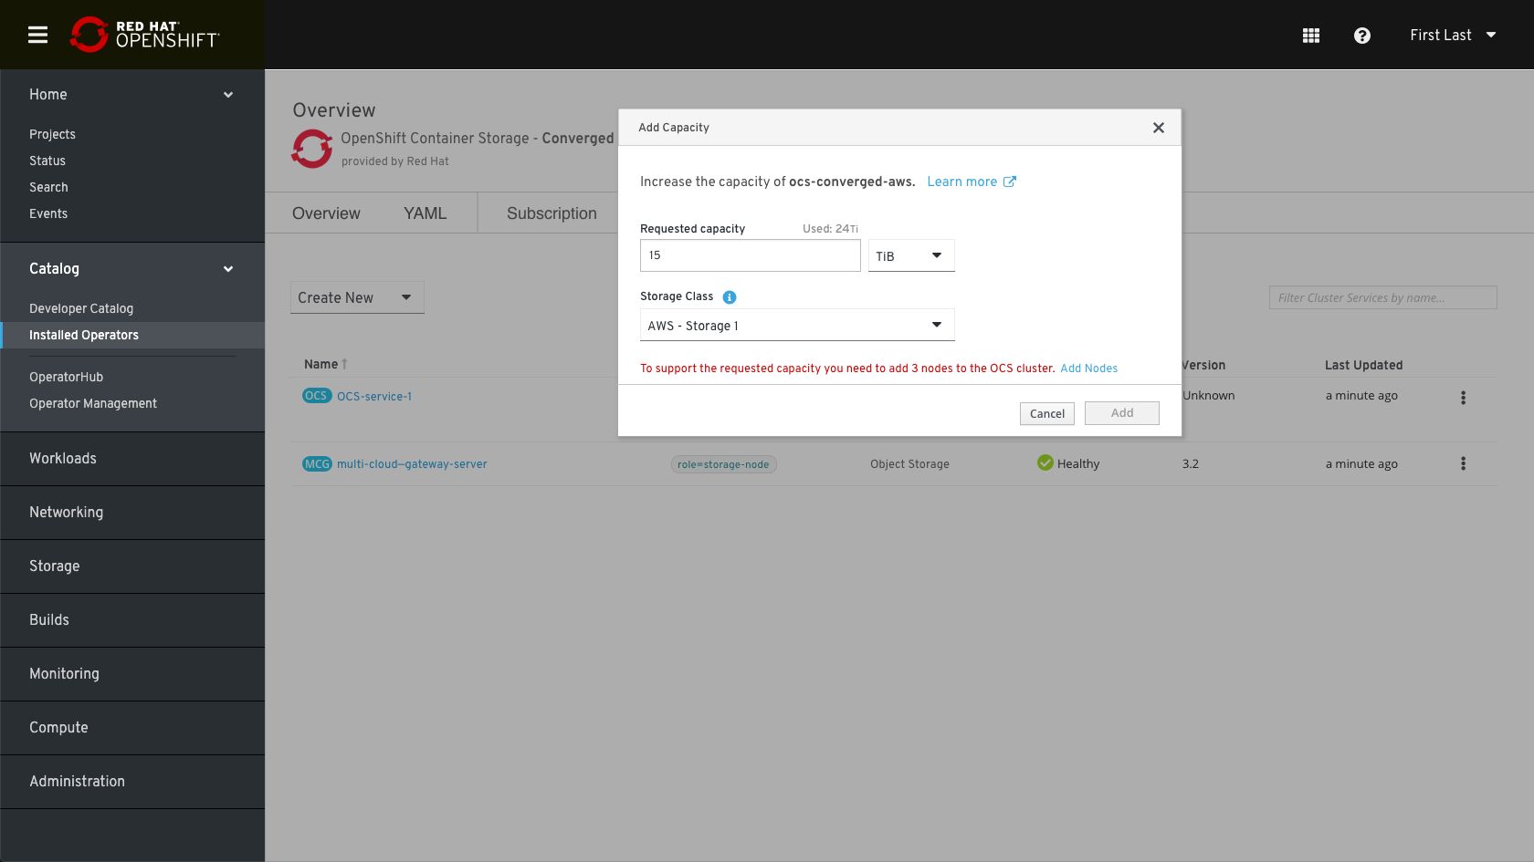The height and width of the screenshot is (862, 1534).
Task: Click the Healthy status check icon
Action: tap(1045, 463)
